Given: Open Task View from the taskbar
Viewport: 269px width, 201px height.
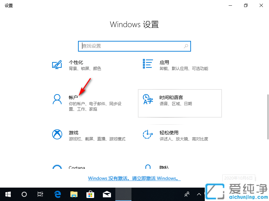Looking at the screenshot, I should (40, 194).
